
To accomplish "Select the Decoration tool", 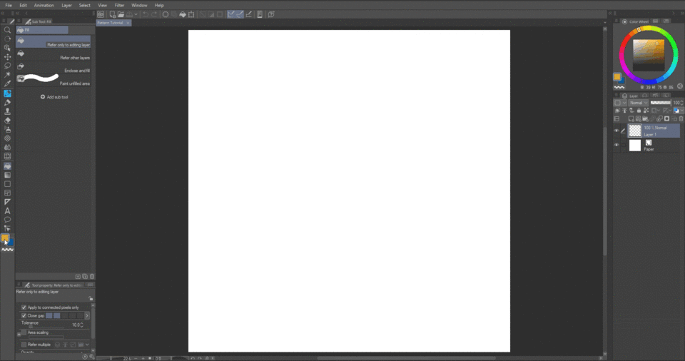I will click(x=7, y=138).
